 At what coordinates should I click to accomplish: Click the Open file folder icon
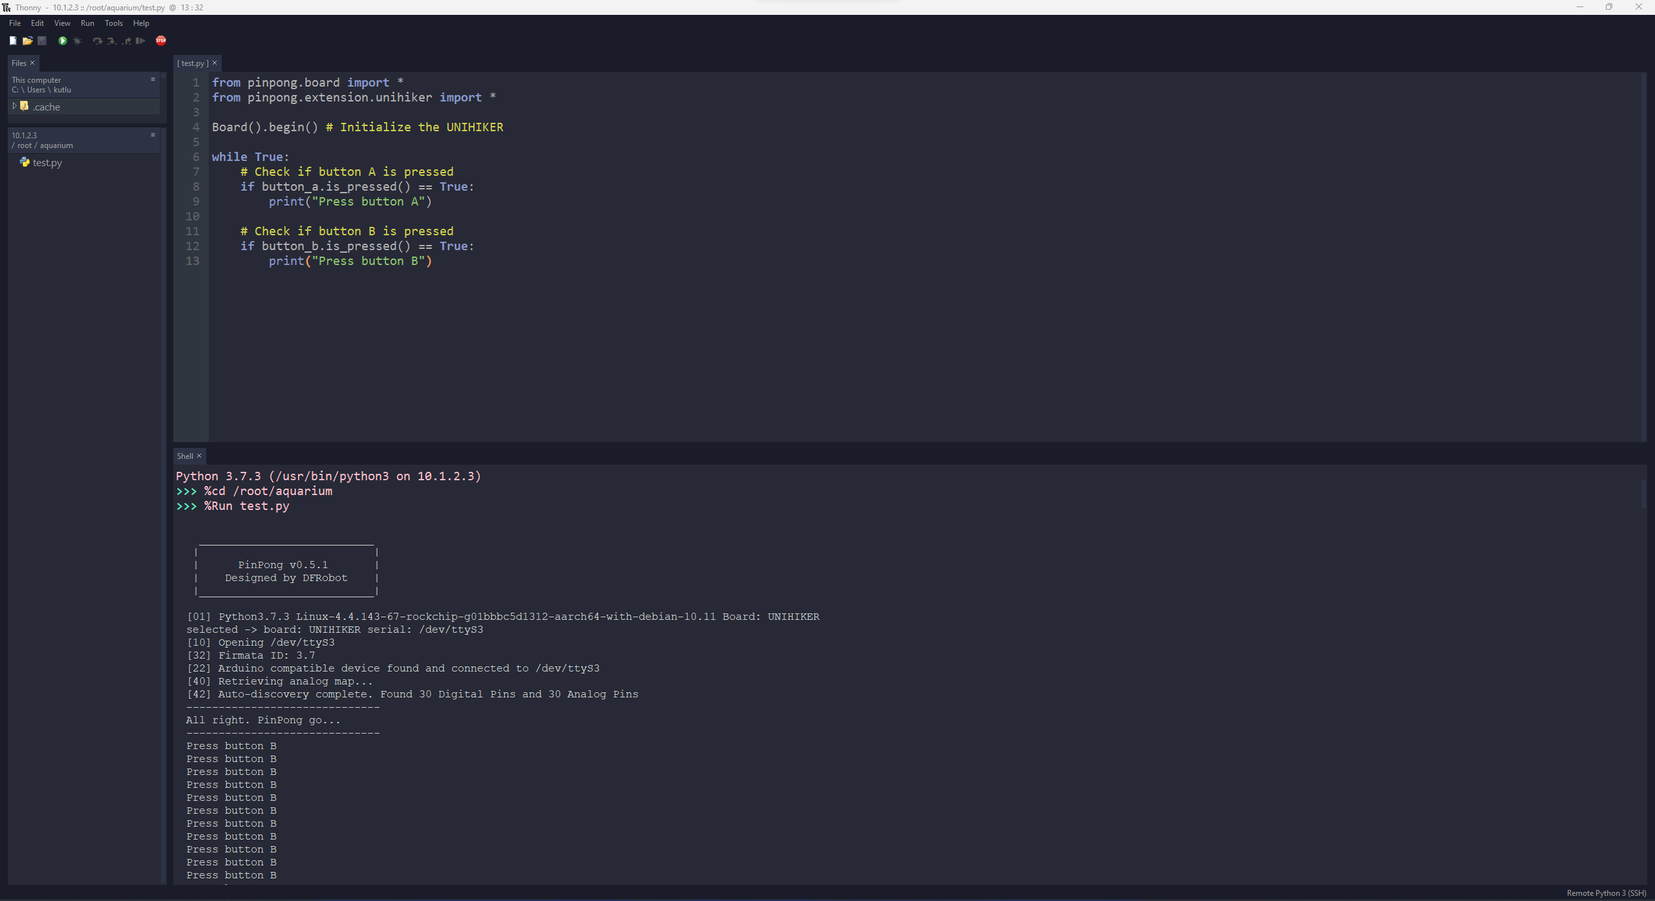point(27,41)
